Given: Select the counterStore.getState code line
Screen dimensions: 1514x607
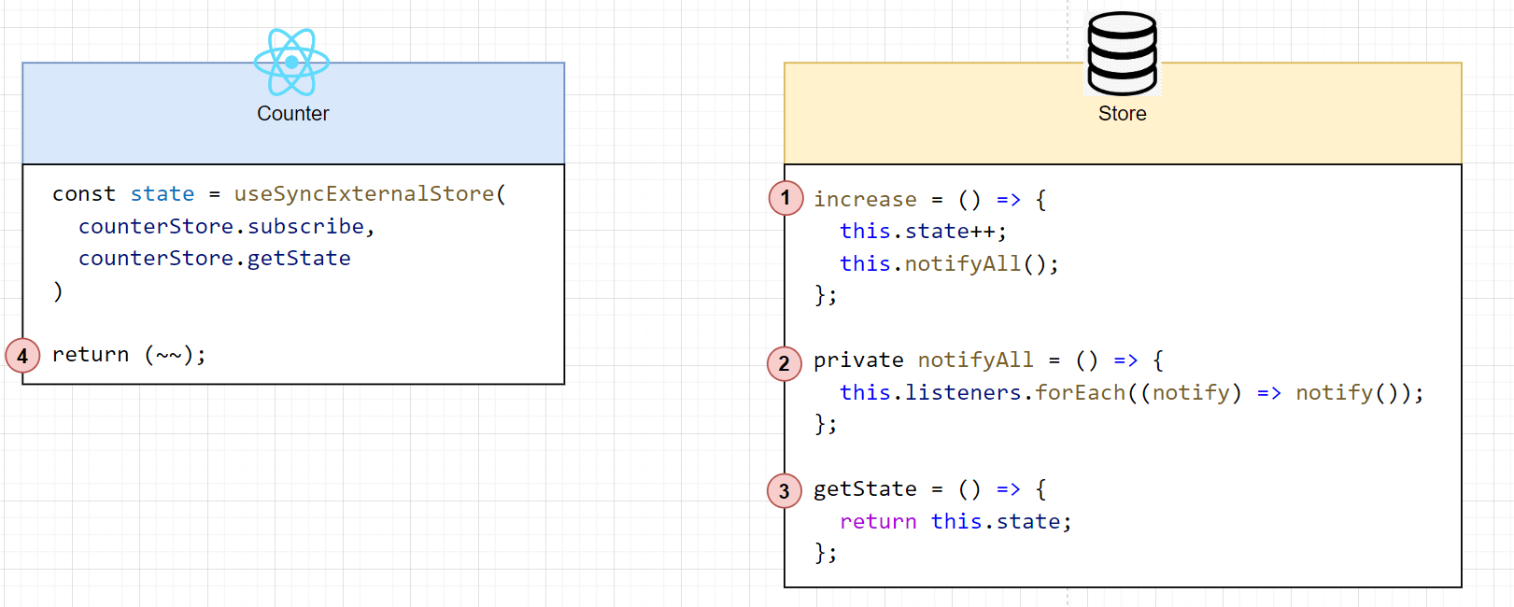Looking at the screenshot, I should (215, 259).
